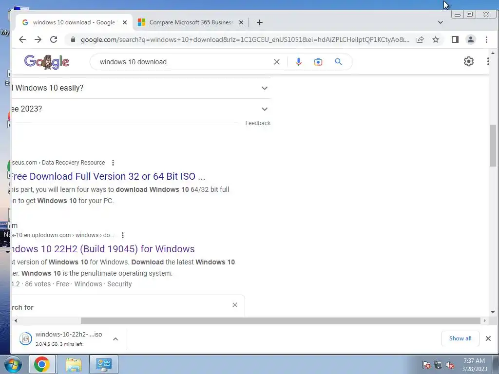Click the horizontal scrollbar thumb

point(280,320)
